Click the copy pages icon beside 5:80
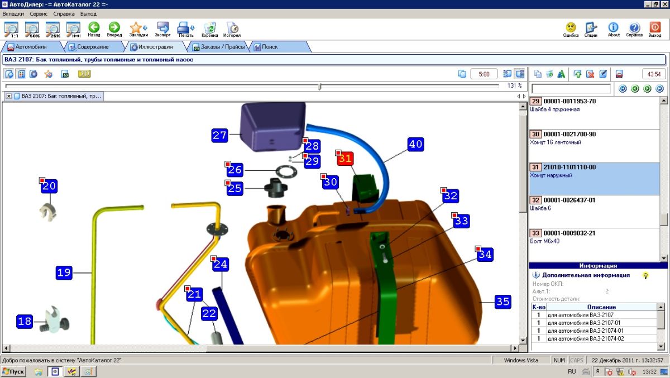Screen dimensions: 670x378 click(x=462, y=74)
